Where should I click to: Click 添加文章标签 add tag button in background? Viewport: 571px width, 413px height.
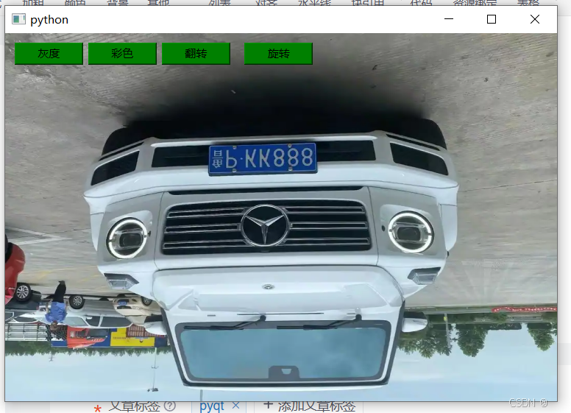click(x=309, y=406)
